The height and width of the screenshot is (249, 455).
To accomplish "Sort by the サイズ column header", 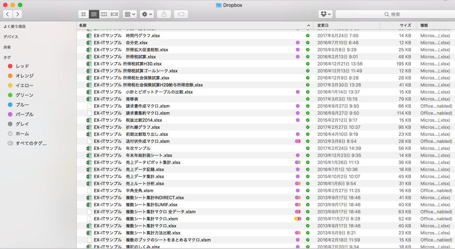I will (x=405, y=26).
